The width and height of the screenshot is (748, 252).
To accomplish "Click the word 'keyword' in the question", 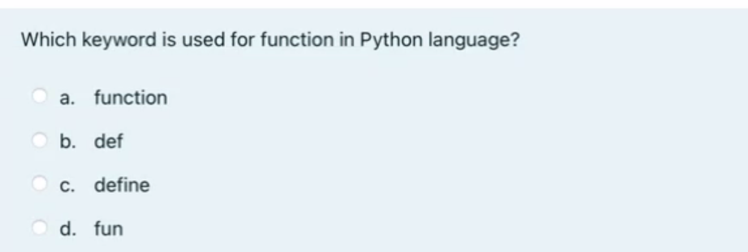I will [119, 40].
